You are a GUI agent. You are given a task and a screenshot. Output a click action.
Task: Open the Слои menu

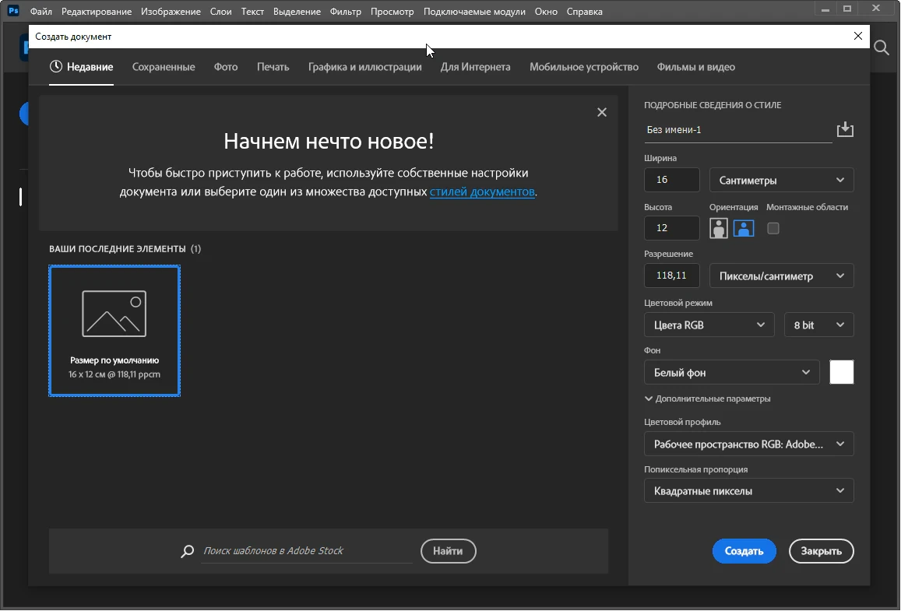coord(220,12)
